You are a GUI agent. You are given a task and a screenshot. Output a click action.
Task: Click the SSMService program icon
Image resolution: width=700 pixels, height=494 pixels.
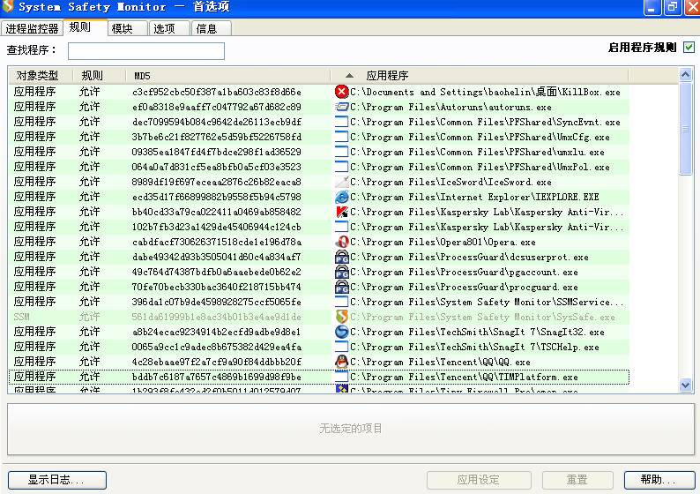click(341, 302)
